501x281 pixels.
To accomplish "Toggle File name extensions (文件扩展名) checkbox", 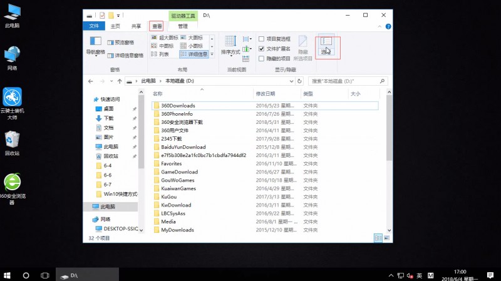I will [x=274, y=49].
